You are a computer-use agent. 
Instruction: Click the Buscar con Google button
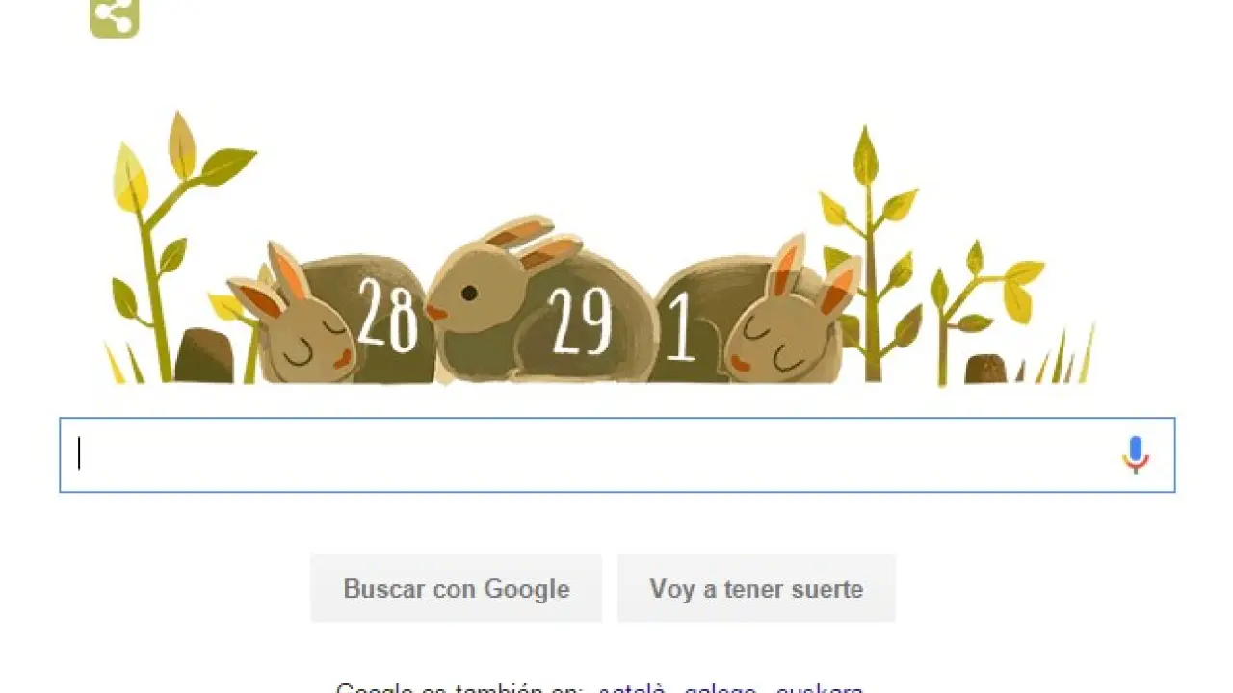[x=457, y=588]
